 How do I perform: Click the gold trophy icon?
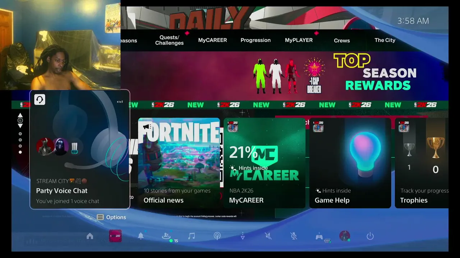pos(436,147)
